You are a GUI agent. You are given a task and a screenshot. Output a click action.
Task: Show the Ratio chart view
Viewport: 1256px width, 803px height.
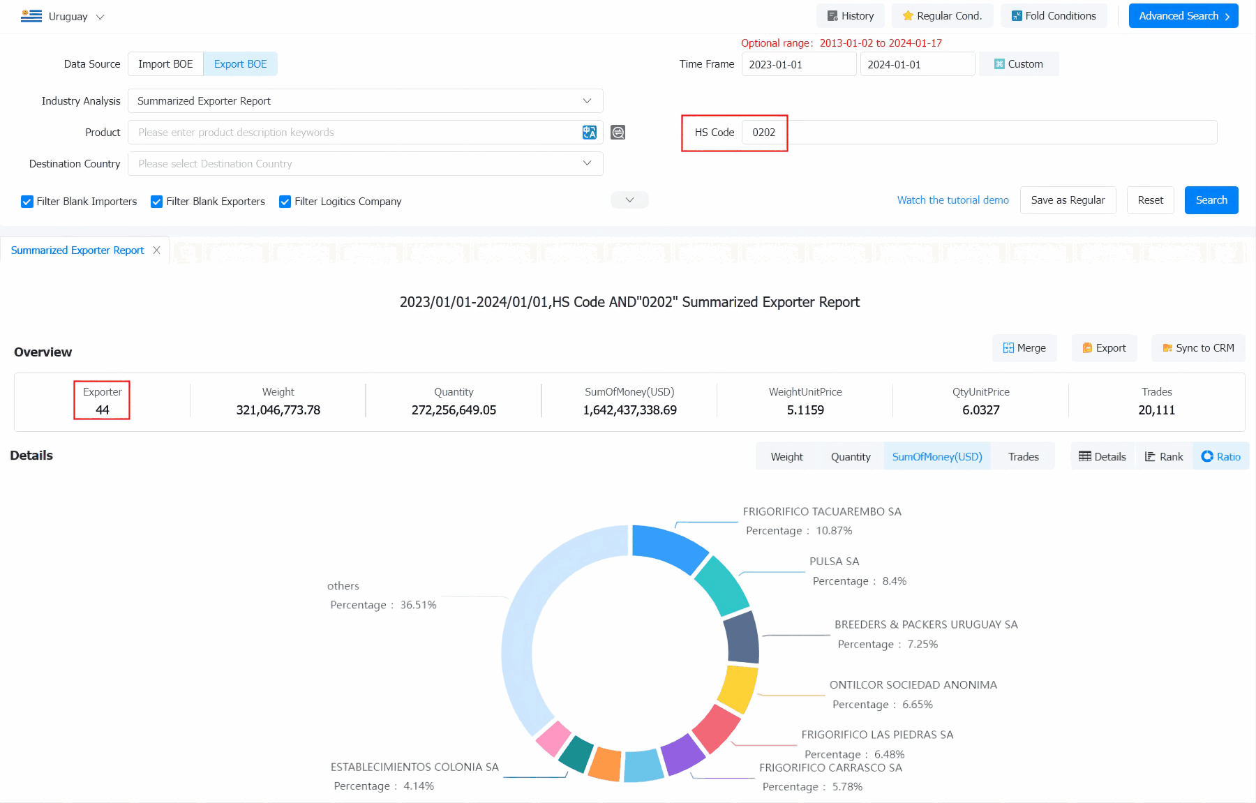point(1221,456)
